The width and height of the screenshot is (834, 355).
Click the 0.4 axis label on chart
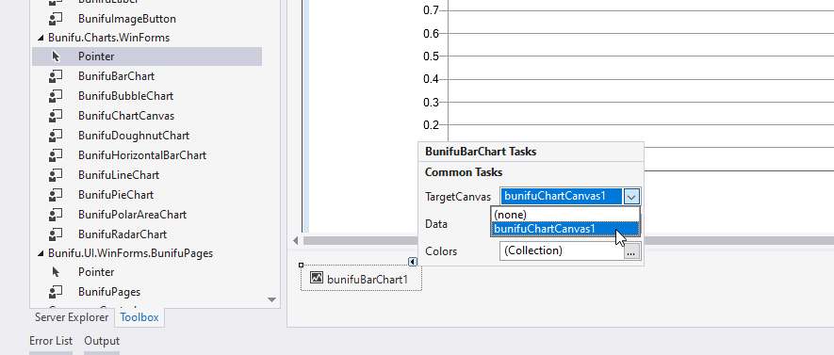coord(432,79)
